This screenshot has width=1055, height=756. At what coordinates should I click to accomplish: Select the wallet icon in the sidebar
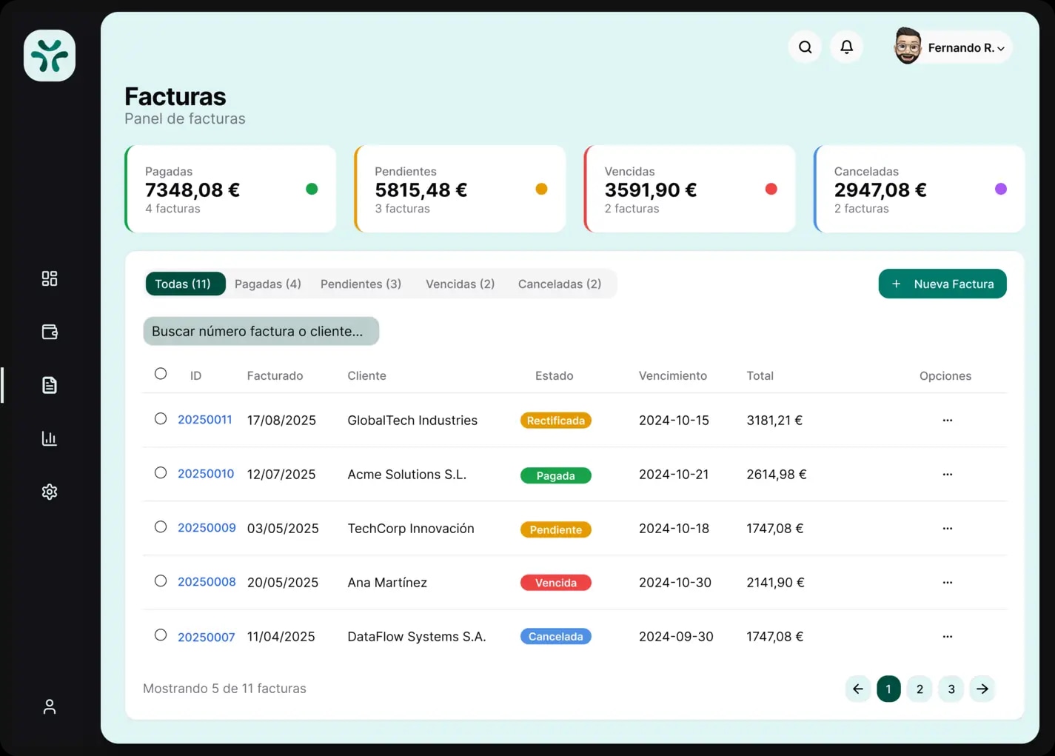coord(50,332)
